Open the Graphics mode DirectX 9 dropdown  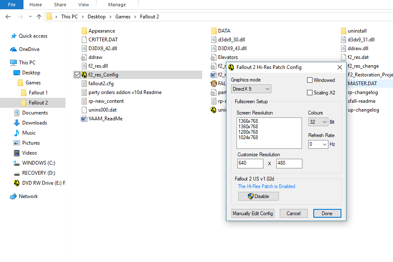click(251, 89)
